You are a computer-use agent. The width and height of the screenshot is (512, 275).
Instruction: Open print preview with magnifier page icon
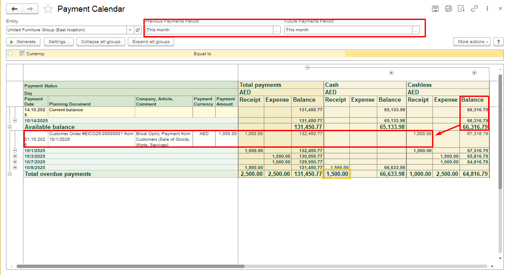click(461, 9)
